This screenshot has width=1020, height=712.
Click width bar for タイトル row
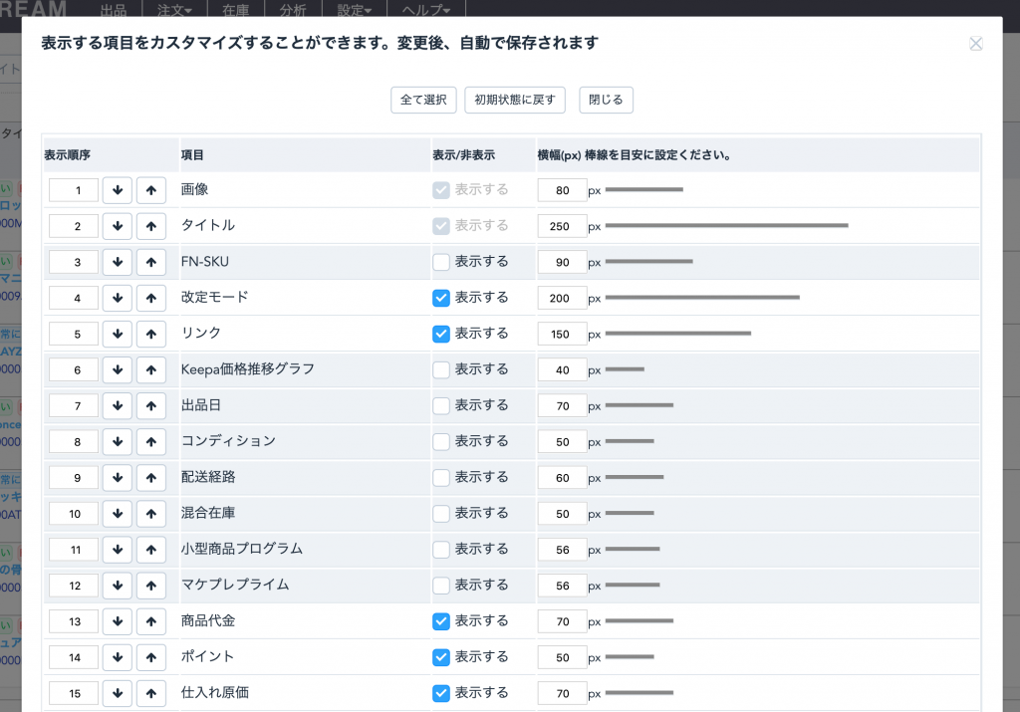(726, 226)
